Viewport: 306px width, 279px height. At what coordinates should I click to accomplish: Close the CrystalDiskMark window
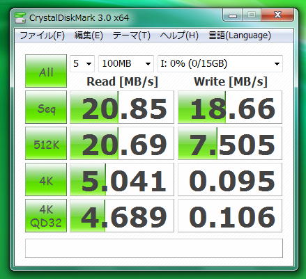point(277,15)
